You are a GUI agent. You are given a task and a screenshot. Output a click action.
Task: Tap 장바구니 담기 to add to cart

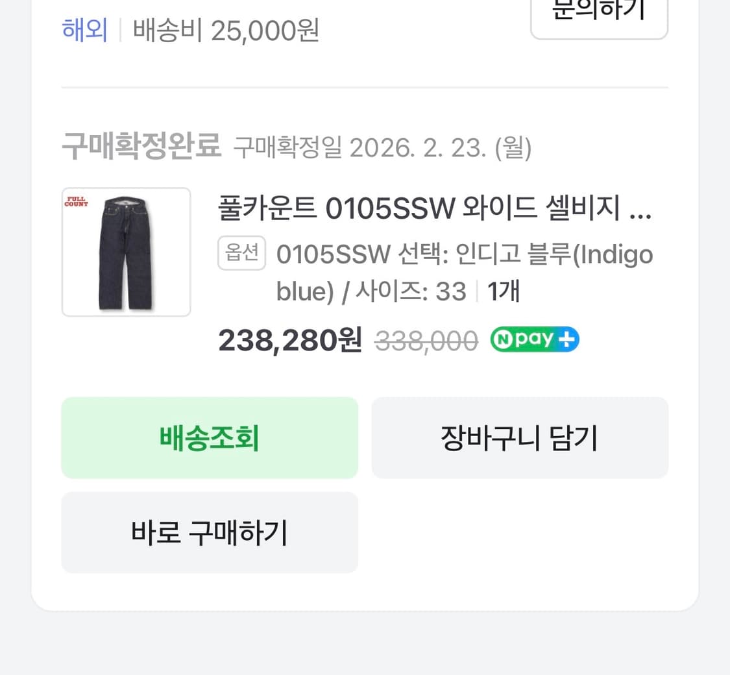(x=519, y=437)
